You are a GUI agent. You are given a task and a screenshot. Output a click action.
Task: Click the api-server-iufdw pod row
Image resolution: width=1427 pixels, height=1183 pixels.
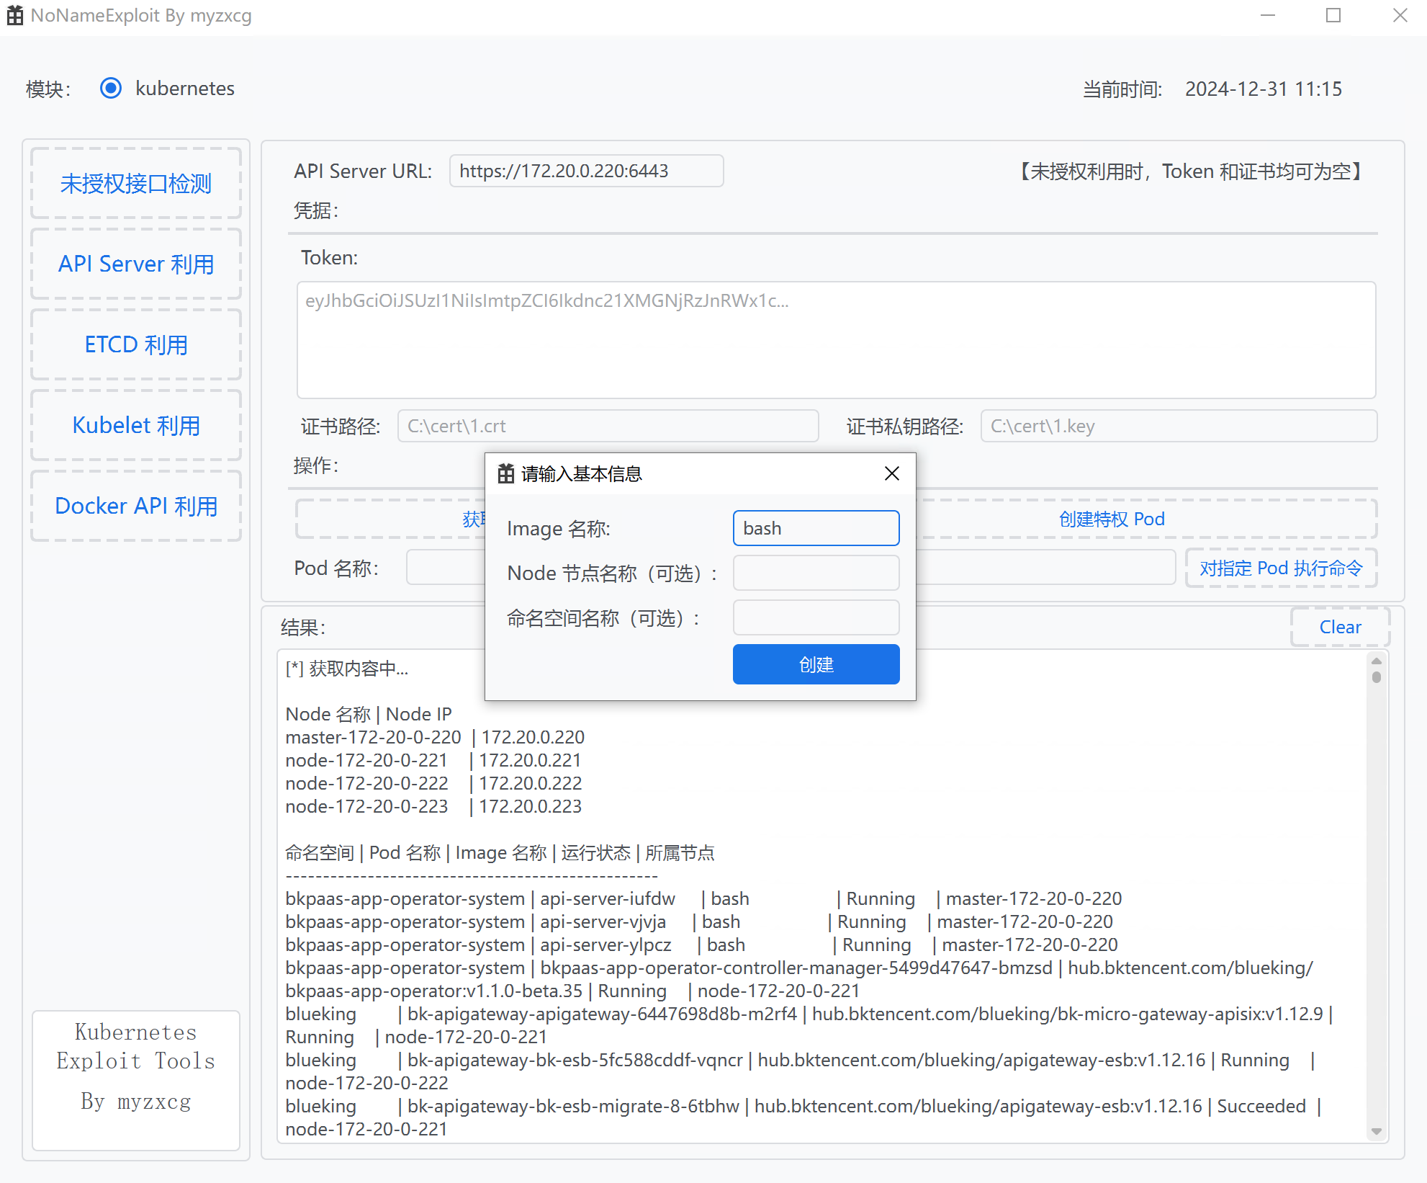(x=703, y=898)
